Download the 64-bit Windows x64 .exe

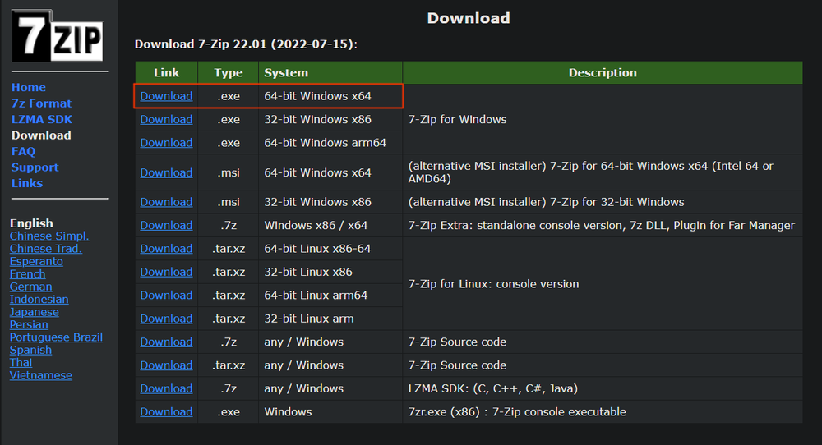[166, 96]
